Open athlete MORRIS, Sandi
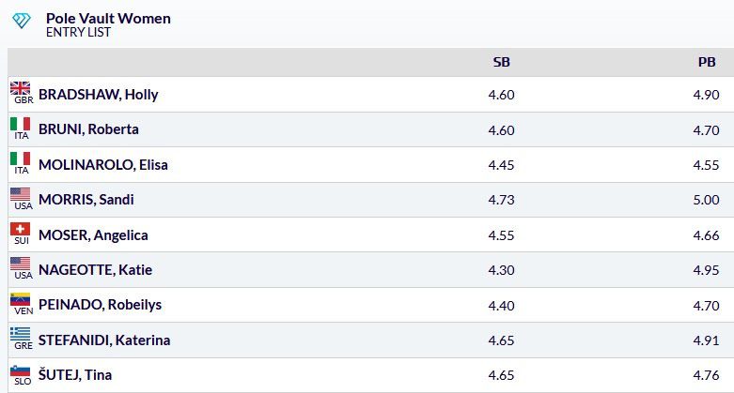This screenshot has width=734, height=393. tap(86, 200)
